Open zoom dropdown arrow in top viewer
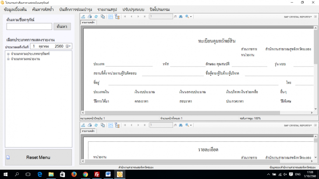319x179 pixels. [x=191, y=17]
